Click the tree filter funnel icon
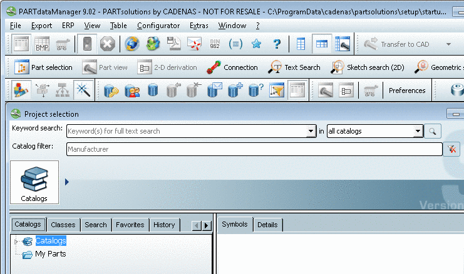Viewport: 464px width, 274px height. click(277, 91)
